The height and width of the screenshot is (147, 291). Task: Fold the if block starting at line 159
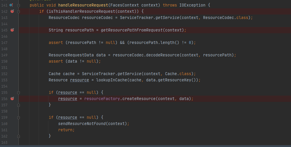tap(18, 117)
